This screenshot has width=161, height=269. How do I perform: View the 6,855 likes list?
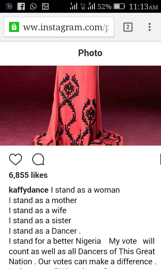tap(28, 175)
